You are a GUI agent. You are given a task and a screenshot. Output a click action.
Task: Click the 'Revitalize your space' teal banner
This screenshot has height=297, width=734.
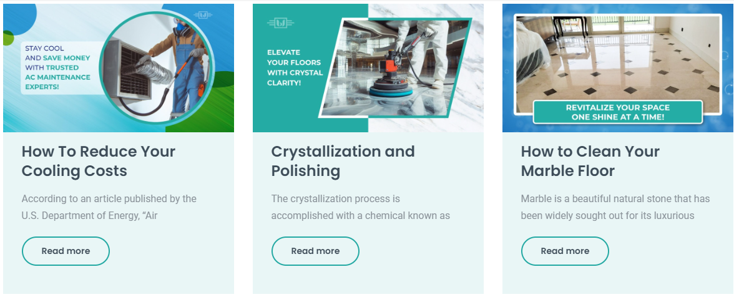tap(617, 112)
